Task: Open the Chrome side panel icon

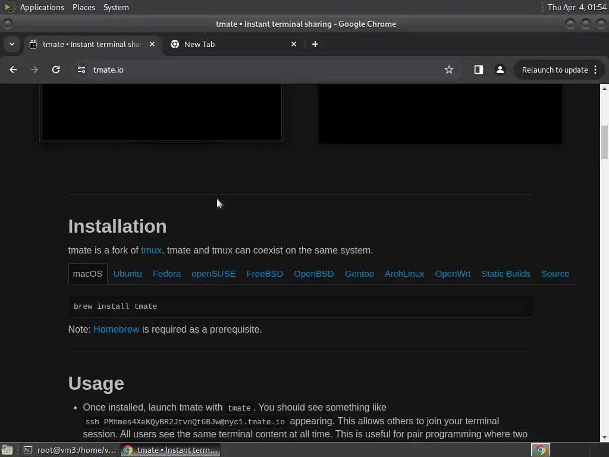Action: (479, 70)
